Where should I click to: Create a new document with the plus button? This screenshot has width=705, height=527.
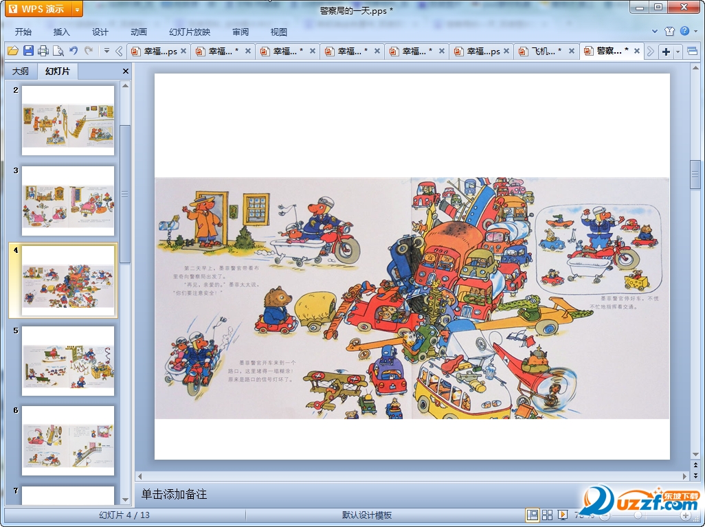[x=666, y=52]
